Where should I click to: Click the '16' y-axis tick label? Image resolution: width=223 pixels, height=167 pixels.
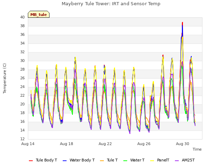tap(22, 121)
